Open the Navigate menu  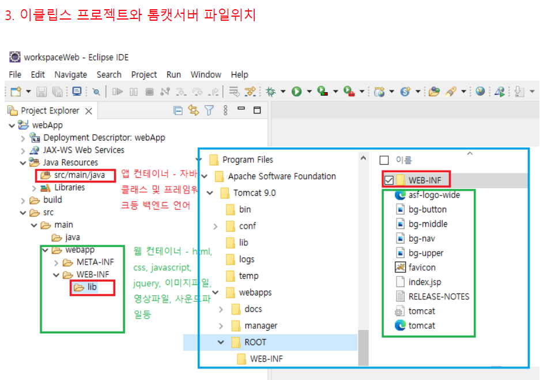(71, 75)
